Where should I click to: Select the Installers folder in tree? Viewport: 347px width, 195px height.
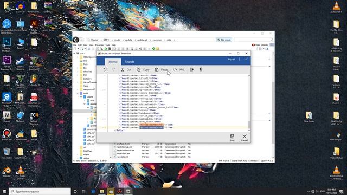point(87,79)
